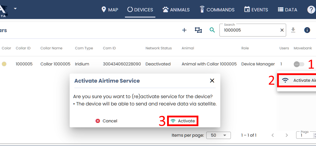The image size is (316, 146).
Task: Close the Activate Airtime Service dialog
Action: pos(212,81)
